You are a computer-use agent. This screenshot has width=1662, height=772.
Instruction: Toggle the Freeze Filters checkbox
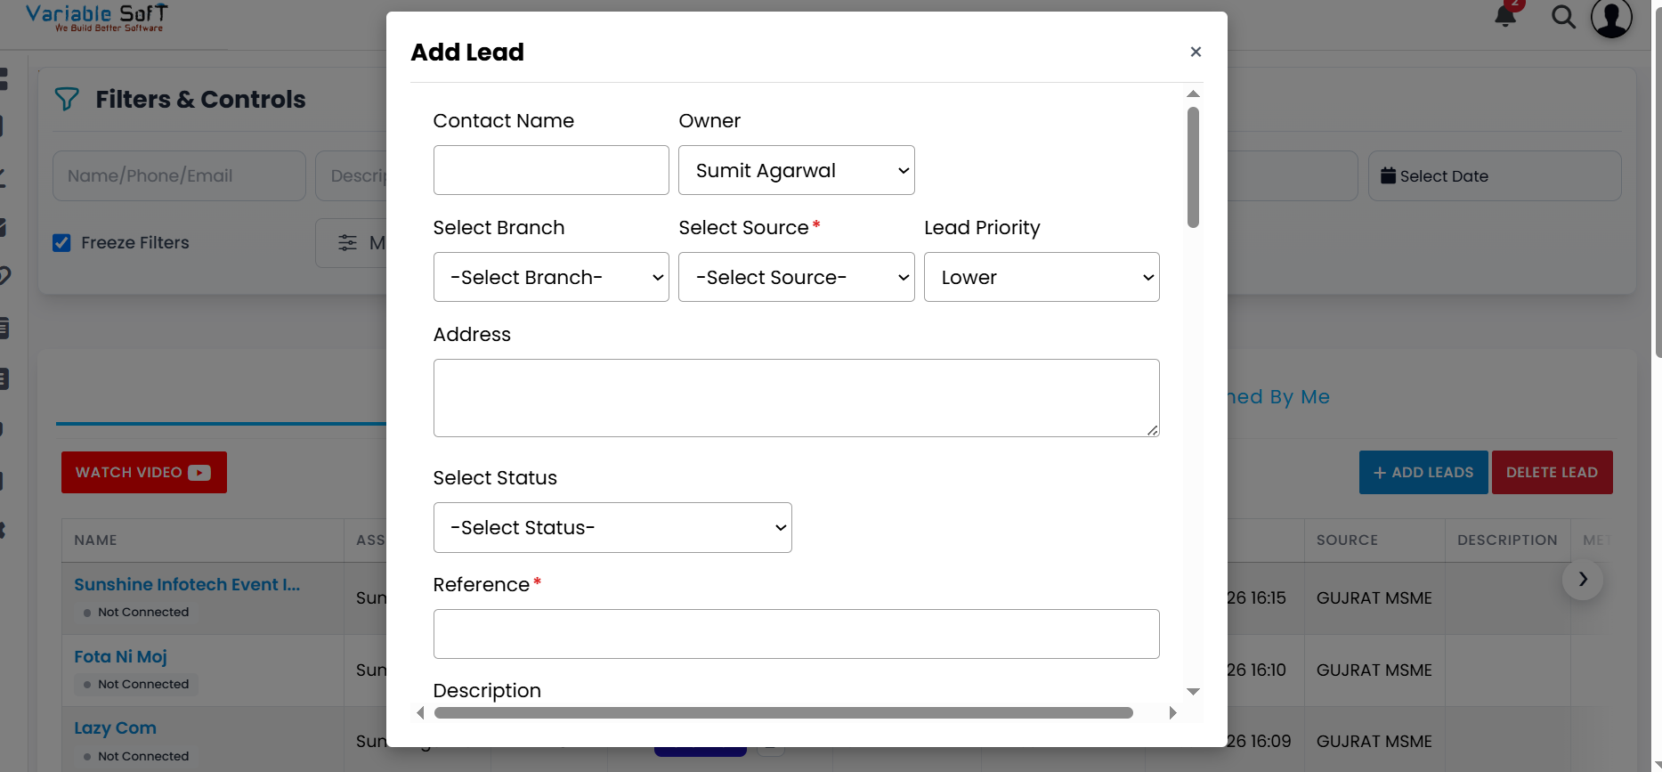[61, 243]
